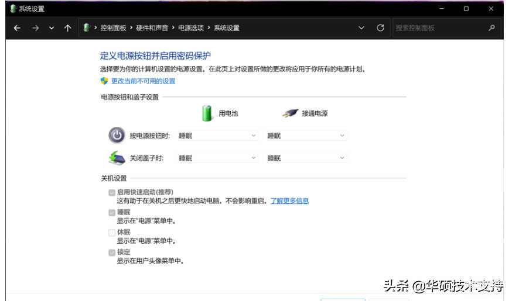Toggle 休眠 checkbox
This screenshot has width=512, height=301.
[112, 233]
